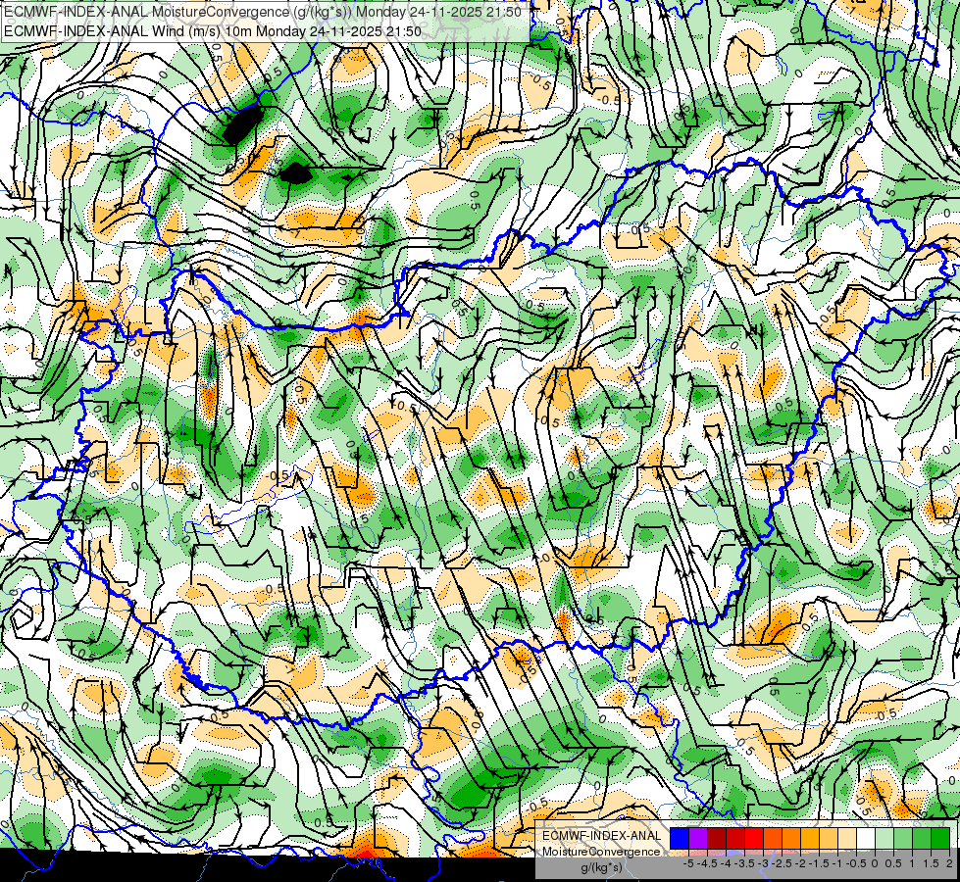Choose the light orange swatch between -1.5 and -1
Screen dimensions: 960x882
(829, 839)
